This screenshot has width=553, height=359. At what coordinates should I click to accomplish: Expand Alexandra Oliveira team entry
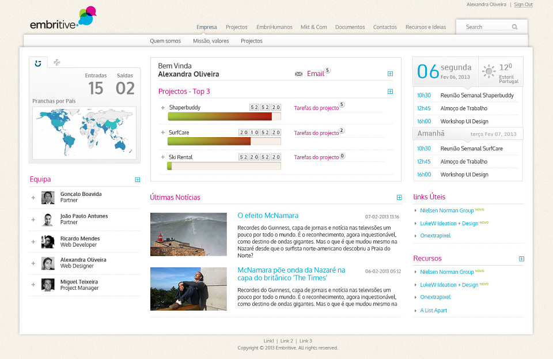pyautogui.click(x=33, y=263)
